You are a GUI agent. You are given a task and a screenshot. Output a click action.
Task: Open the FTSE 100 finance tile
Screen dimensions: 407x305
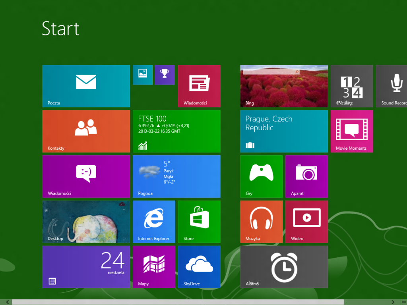click(x=176, y=131)
